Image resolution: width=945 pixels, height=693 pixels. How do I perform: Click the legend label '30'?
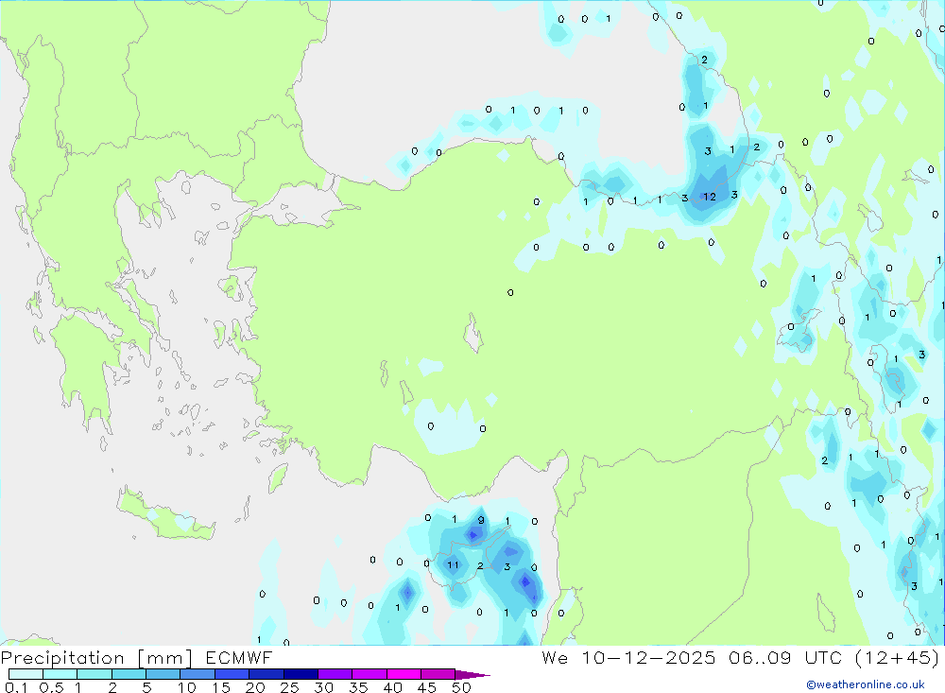323,687
